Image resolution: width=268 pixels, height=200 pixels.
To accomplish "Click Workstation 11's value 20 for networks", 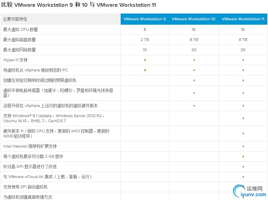I will tap(243, 50).
